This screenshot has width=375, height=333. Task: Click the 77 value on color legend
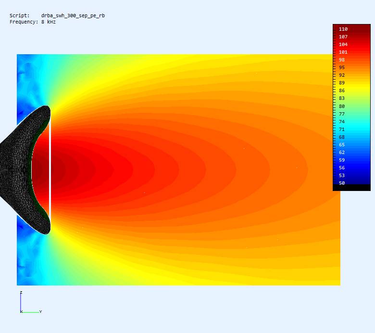(342, 114)
